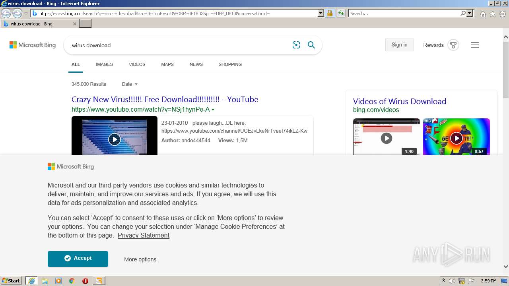Image resolution: width=509 pixels, height=286 pixels.
Task: Click the Sign in button
Action: [x=399, y=45]
